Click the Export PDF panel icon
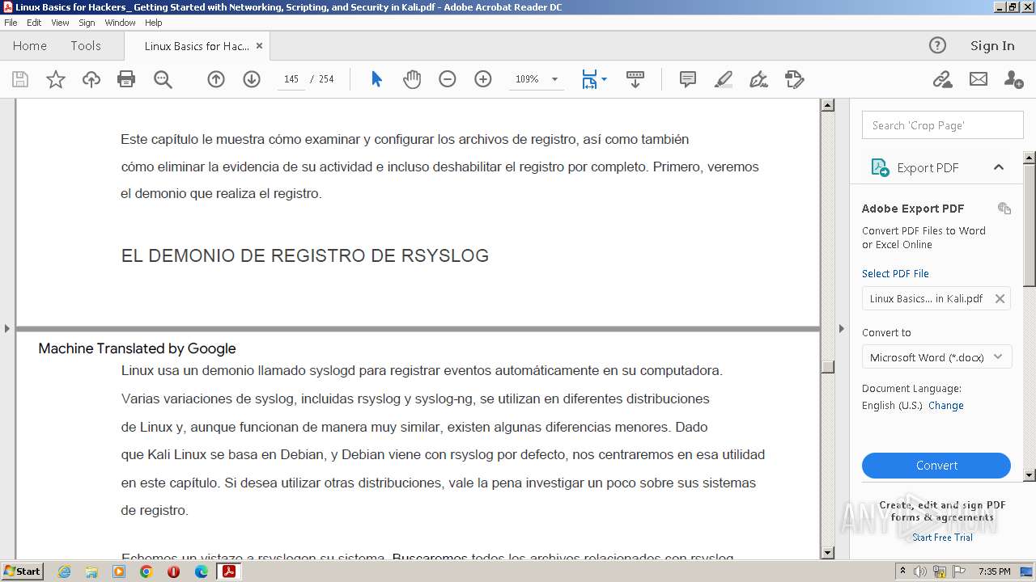The image size is (1036, 582). (880, 167)
